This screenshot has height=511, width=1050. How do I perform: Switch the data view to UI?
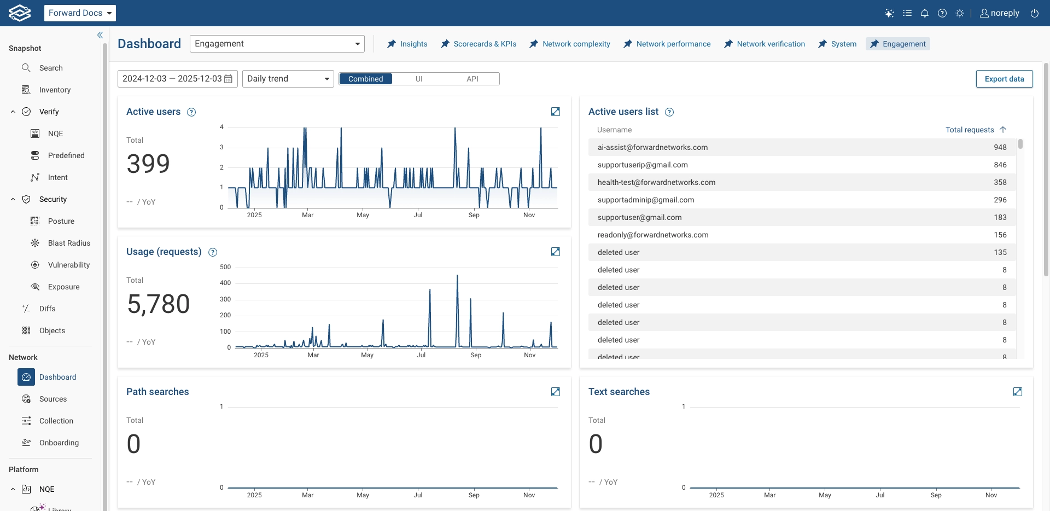[419, 79]
